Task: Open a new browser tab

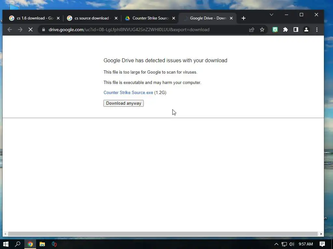Action: (243, 18)
